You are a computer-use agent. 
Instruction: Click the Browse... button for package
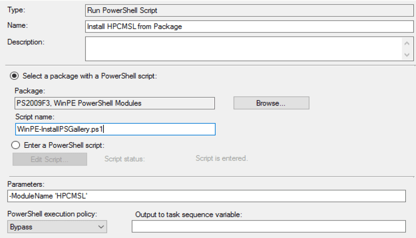(x=271, y=103)
